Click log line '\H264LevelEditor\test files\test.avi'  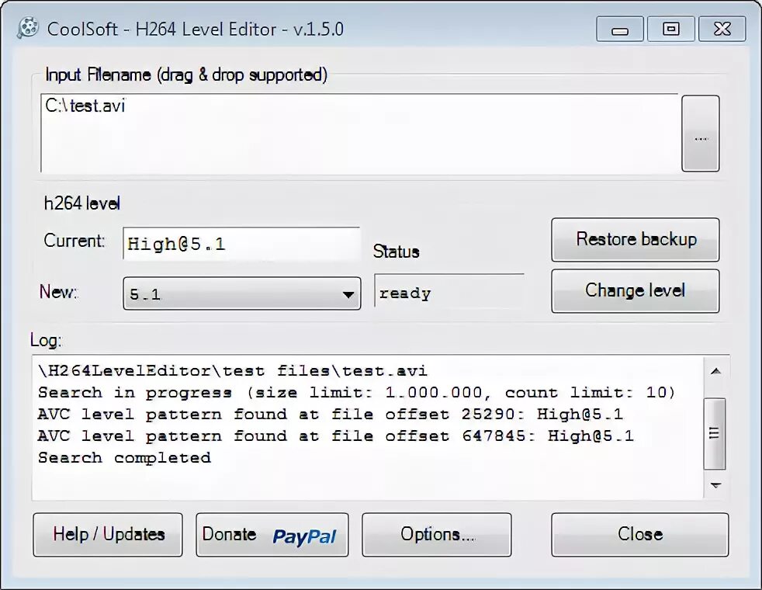pyautogui.click(x=232, y=371)
